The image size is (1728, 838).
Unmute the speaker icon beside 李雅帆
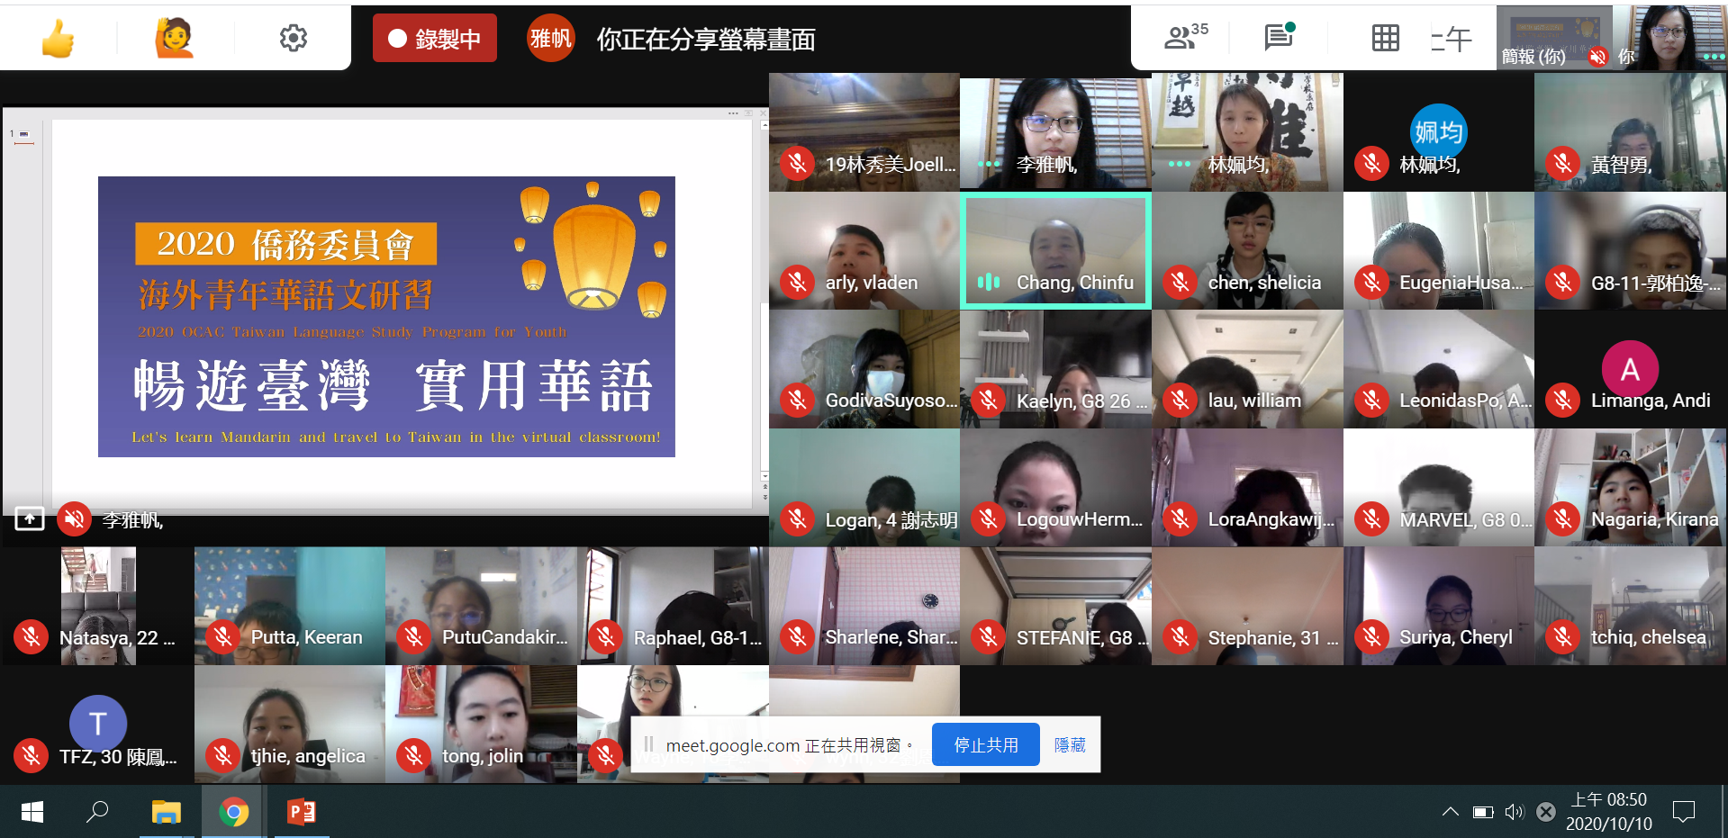(x=75, y=518)
